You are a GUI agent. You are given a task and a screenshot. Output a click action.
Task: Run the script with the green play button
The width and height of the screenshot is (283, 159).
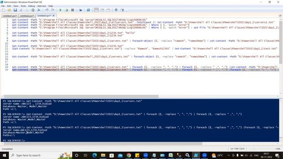tap(61, 10)
